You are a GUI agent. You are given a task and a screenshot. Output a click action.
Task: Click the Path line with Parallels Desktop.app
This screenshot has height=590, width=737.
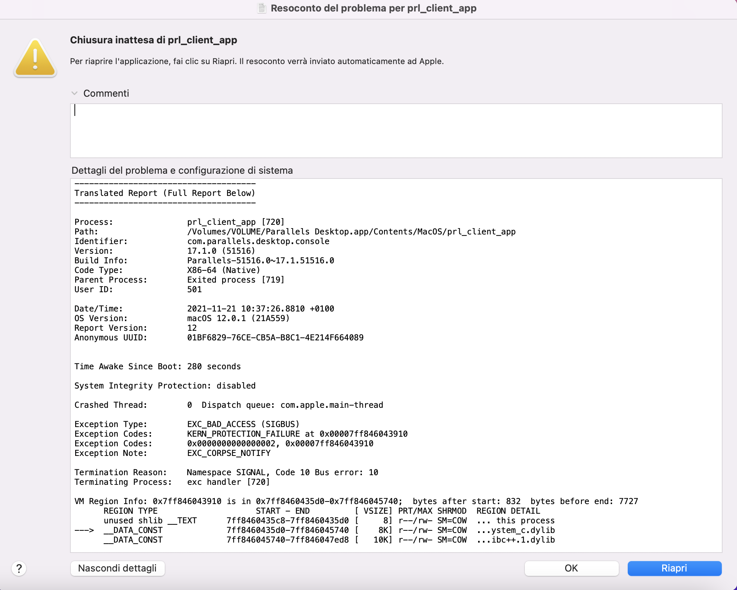coord(295,232)
